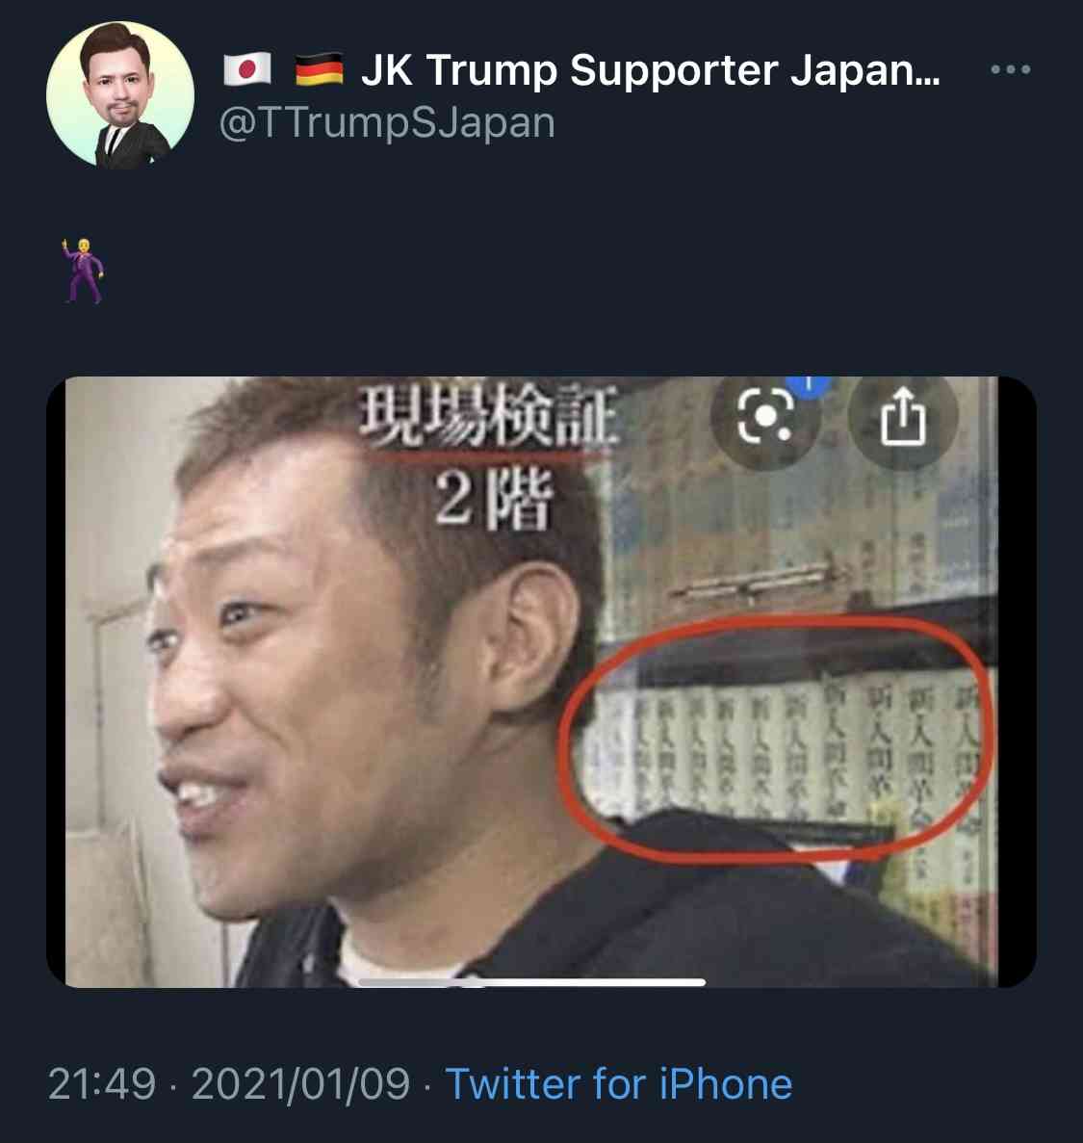This screenshot has height=1143, width=1083.
Task: Click the blue badge on lens icon
Action: pos(808,384)
